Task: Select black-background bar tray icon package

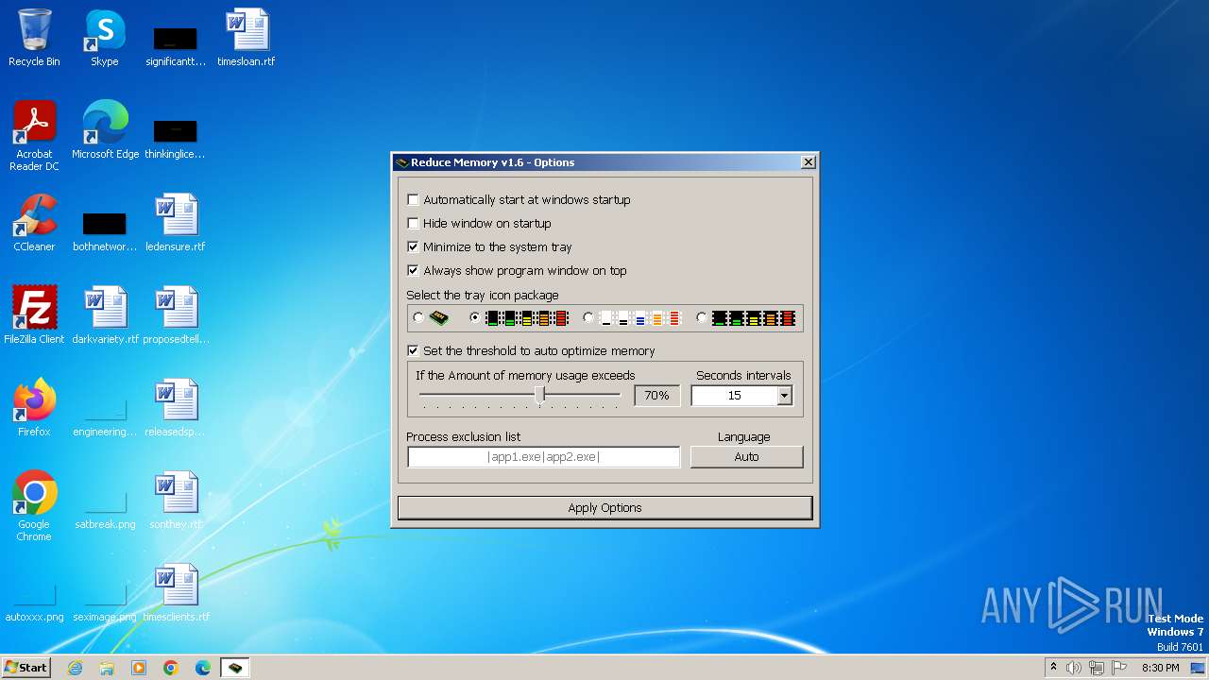Action: (x=475, y=318)
